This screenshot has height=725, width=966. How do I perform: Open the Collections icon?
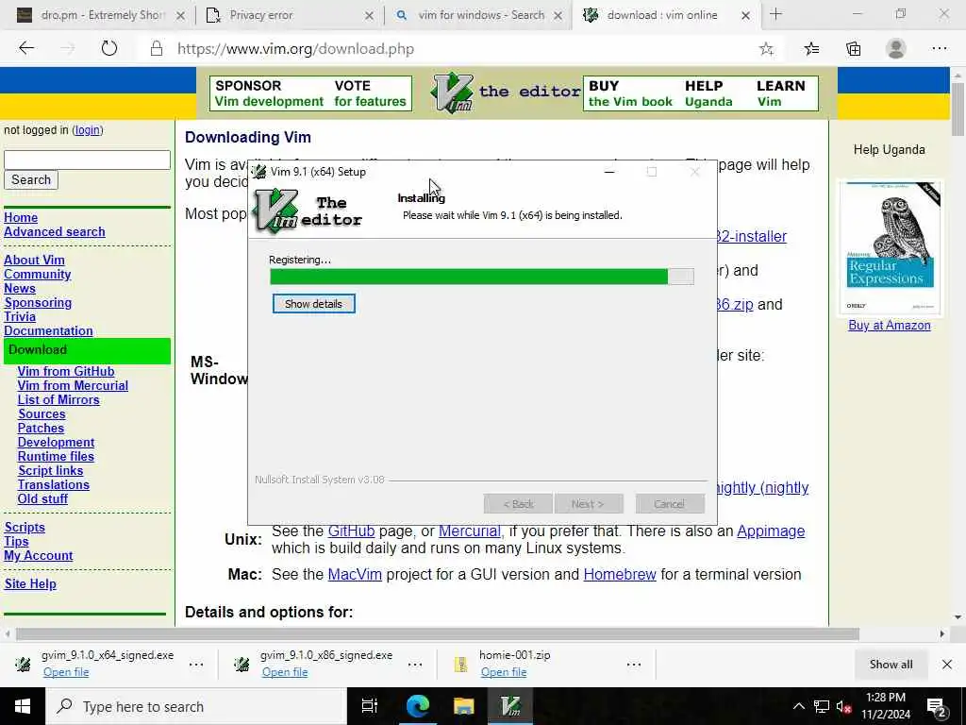853,49
